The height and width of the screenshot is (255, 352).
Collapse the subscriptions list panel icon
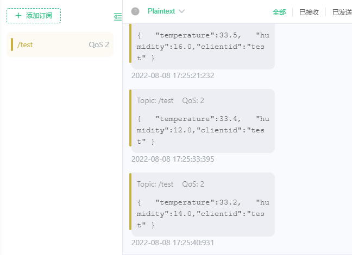point(118,17)
